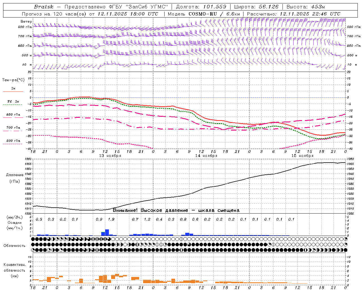The height and width of the screenshot is (290, 362).
Task: Click the "(мм/1ч.)" precipitation unit label
Action: point(15,228)
